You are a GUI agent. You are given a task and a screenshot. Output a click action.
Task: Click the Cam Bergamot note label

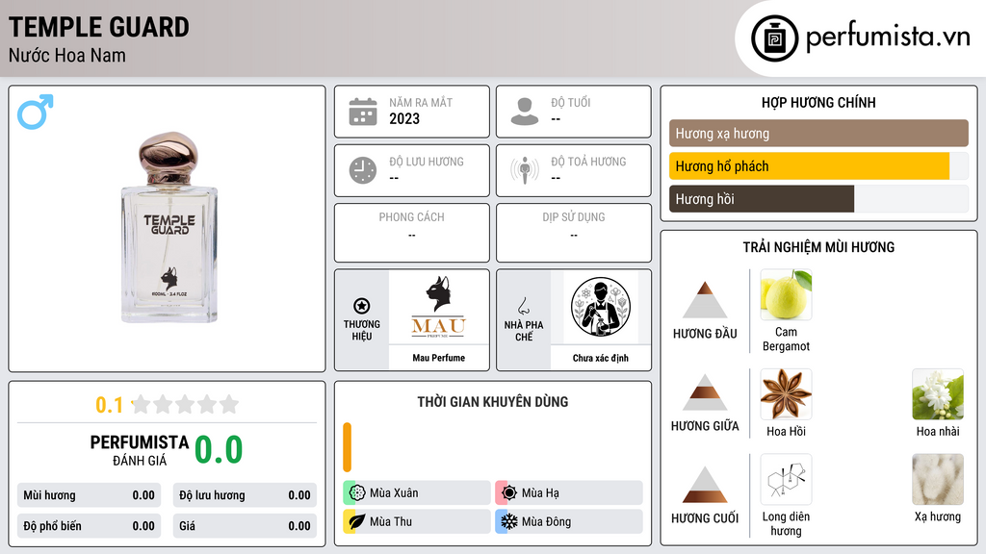point(786,340)
